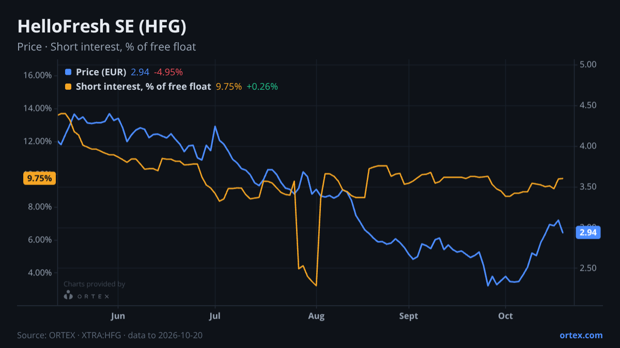Click the 4.00% left axis label

40,273
